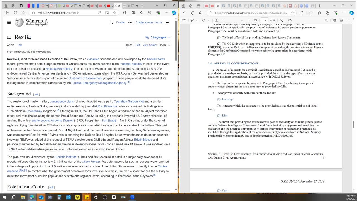Select the PDF Add text tool

coord(216,20)
